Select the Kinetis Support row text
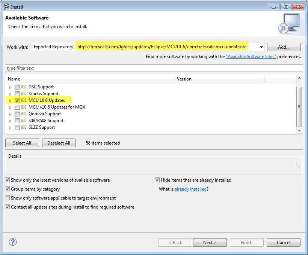This screenshot has height=255, width=308. (44, 94)
